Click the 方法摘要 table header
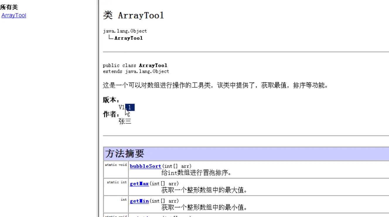Viewport: 389px width, 217px height. click(246, 154)
